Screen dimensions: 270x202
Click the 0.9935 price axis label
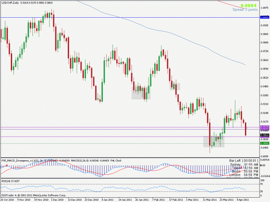coord(265,25)
